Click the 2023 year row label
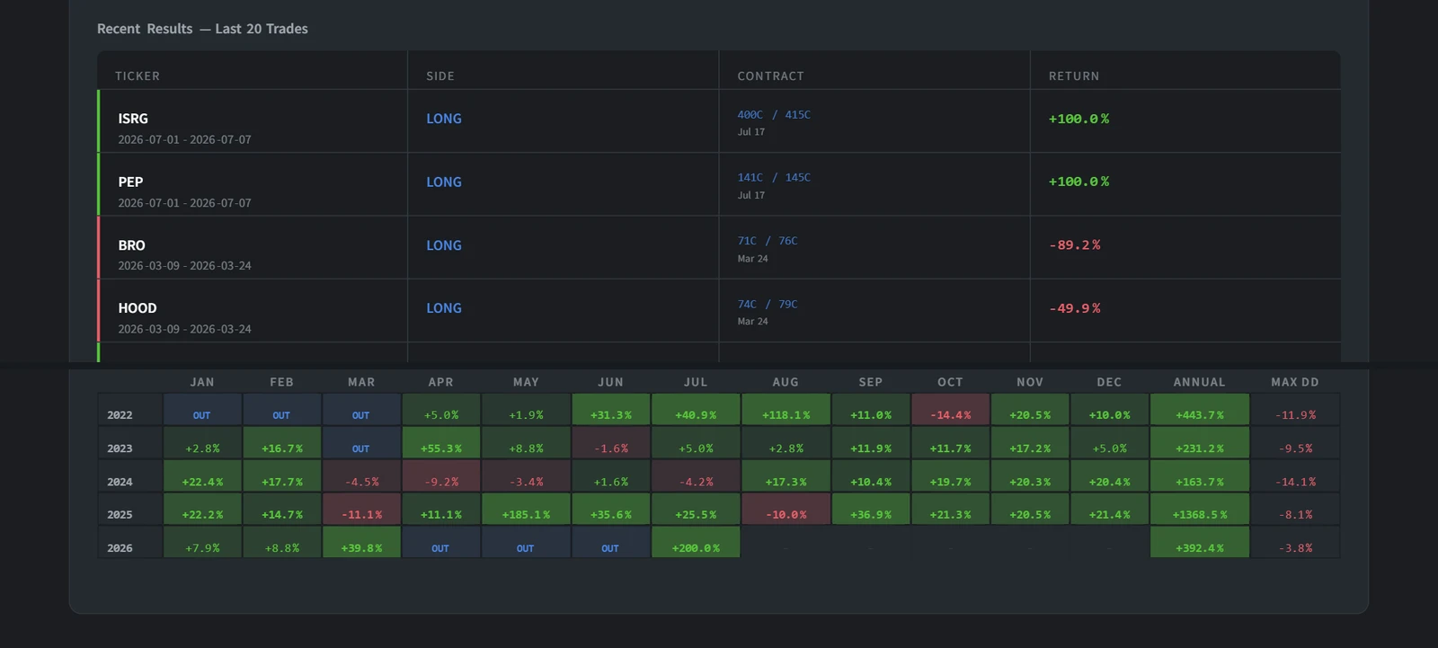This screenshot has width=1438, height=648. (120, 448)
